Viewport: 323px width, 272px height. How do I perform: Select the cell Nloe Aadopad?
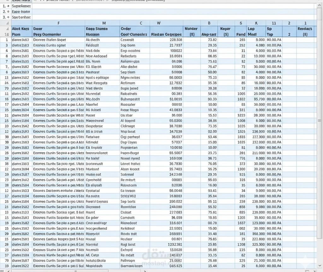102,56
